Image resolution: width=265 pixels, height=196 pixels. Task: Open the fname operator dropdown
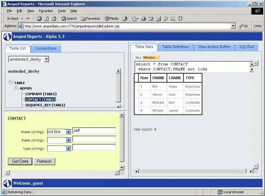(x=68, y=132)
